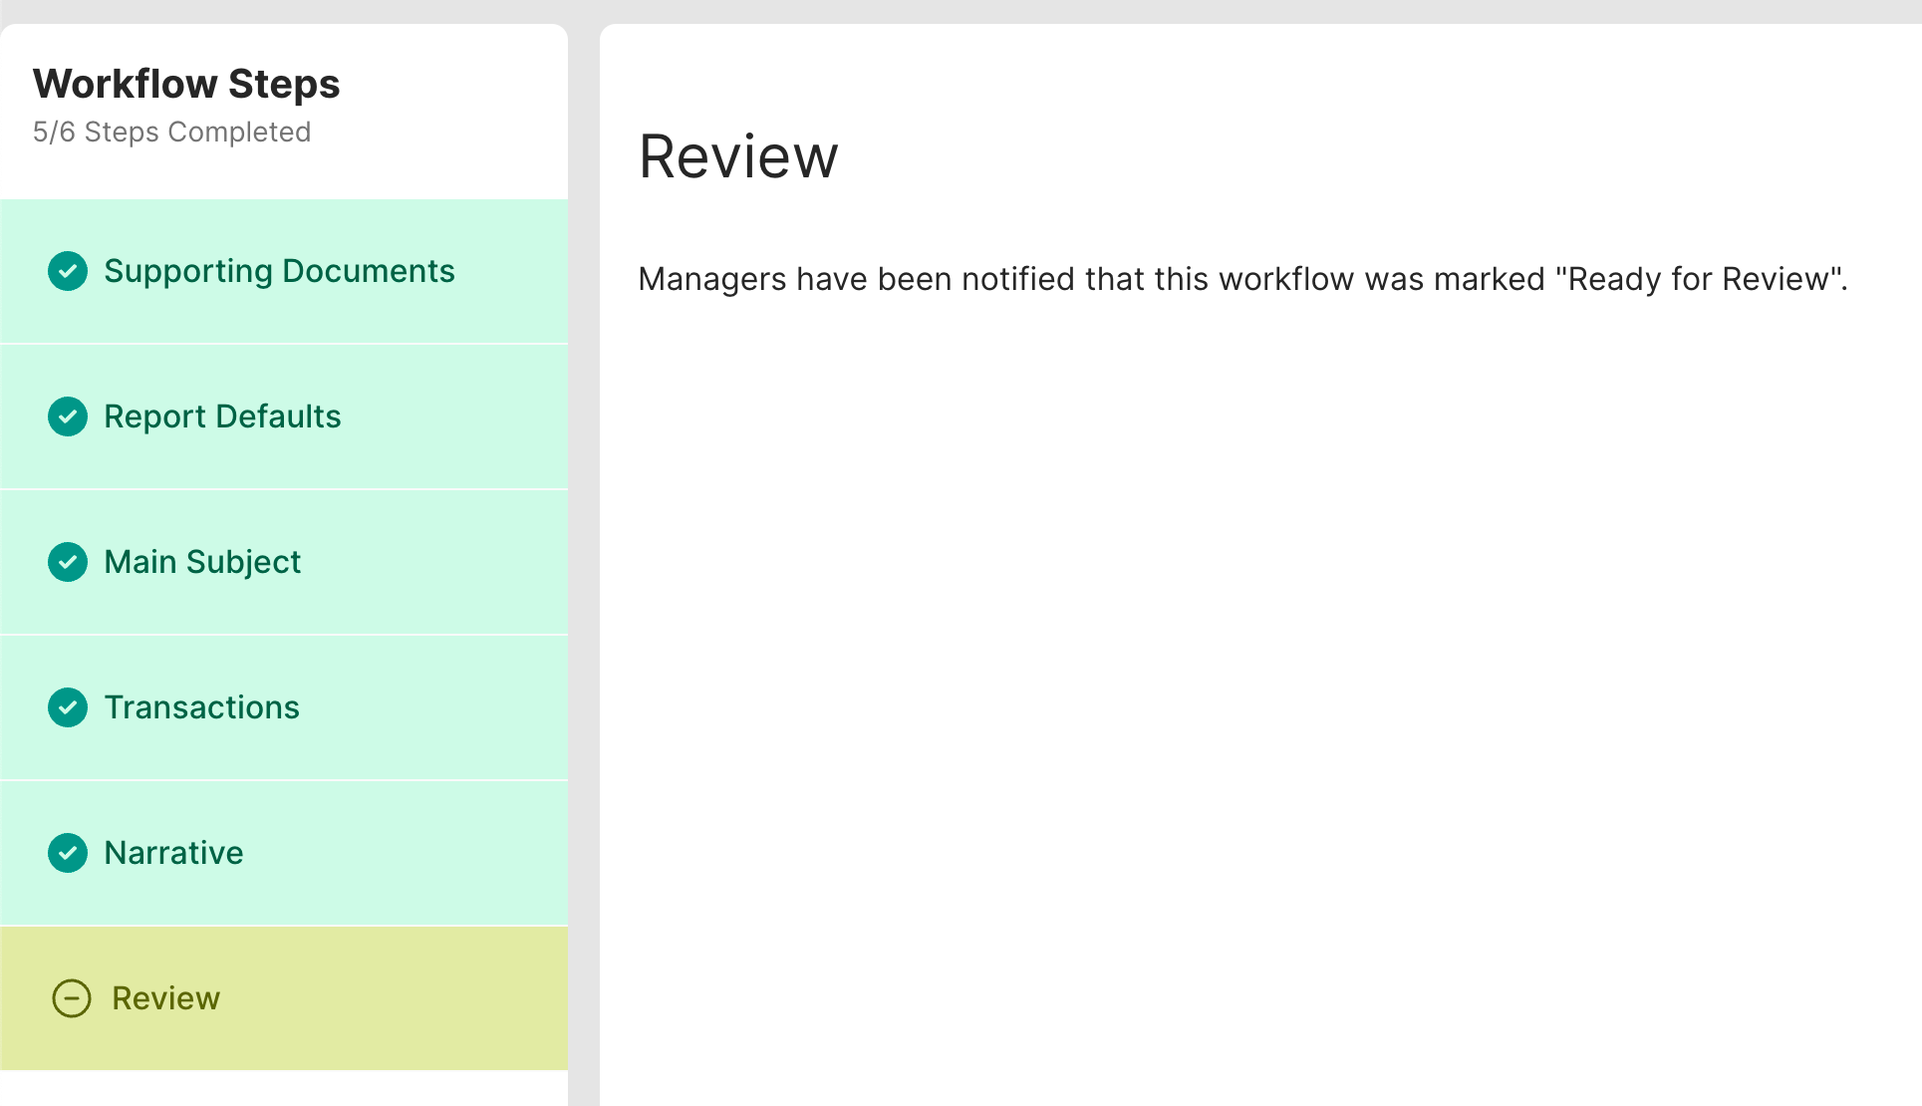
Task: Select the Review step label in sidebar
Action: [165, 998]
